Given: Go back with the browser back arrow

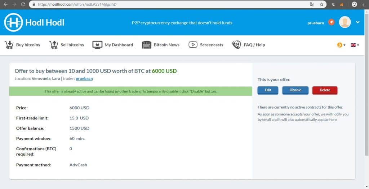Looking at the screenshot, I should (6, 4).
